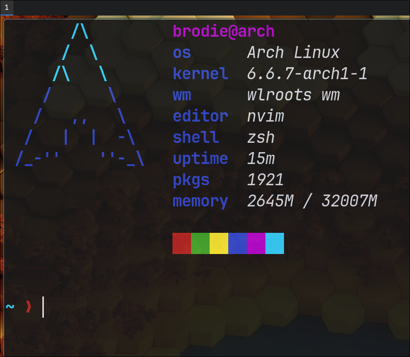This screenshot has height=357, width=410.
Task: Click the brodie@arch username text
Action: pos(224,32)
